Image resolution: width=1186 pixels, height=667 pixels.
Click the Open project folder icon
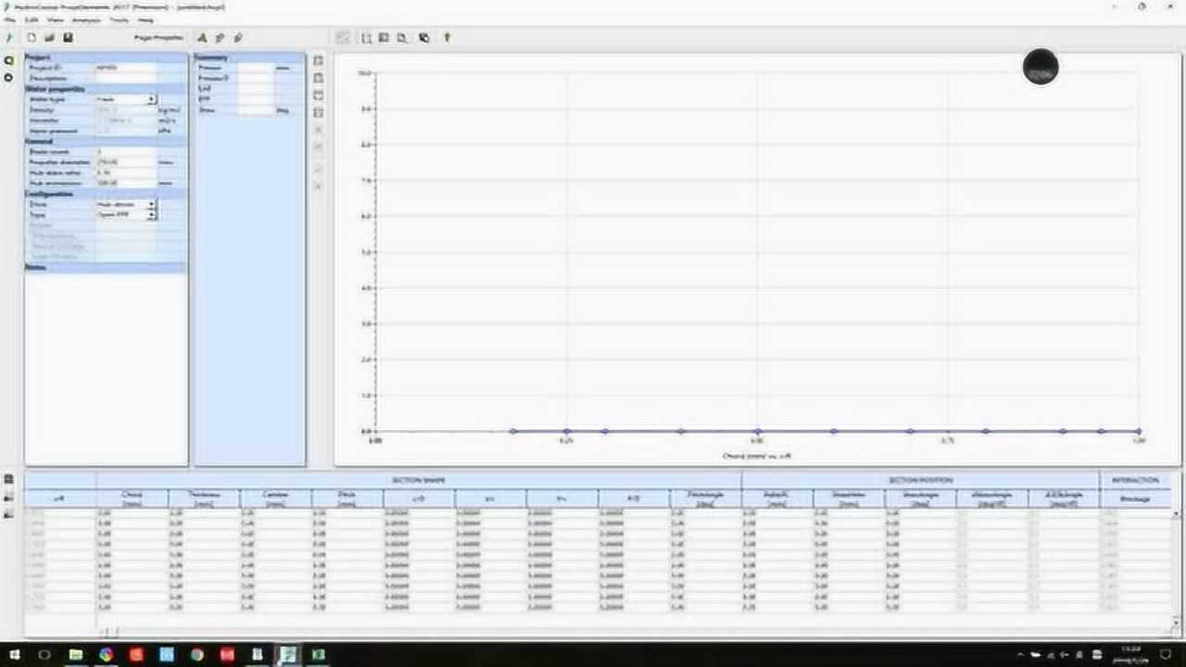point(49,38)
